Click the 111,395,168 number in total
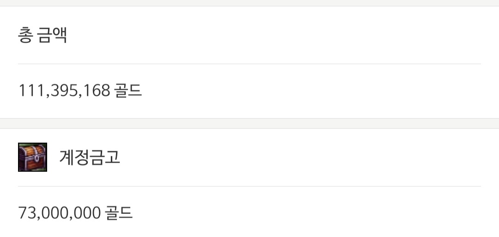The image size is (499, 237). coord(64,91)
